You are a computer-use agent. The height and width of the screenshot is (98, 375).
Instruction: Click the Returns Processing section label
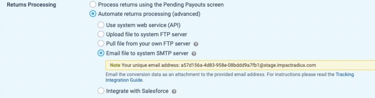pos(31,5)
